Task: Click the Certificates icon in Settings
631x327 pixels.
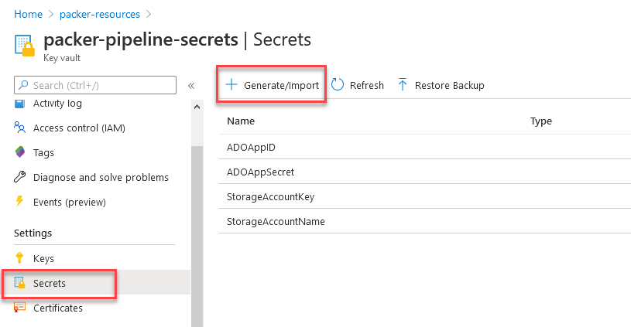Action: 20,308
